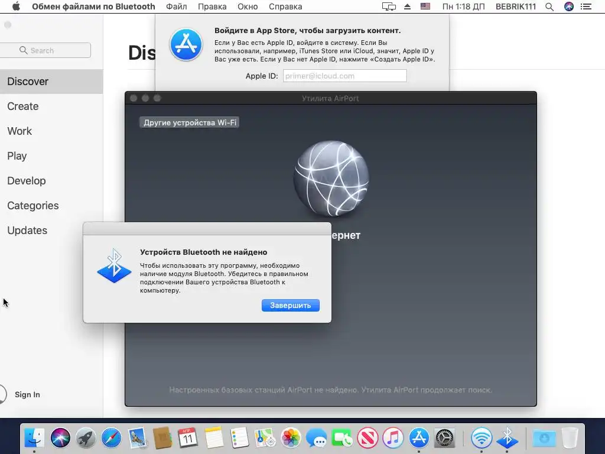Click the App Store Search field
This screenshot has height=454, width=605.
[45, 50]
